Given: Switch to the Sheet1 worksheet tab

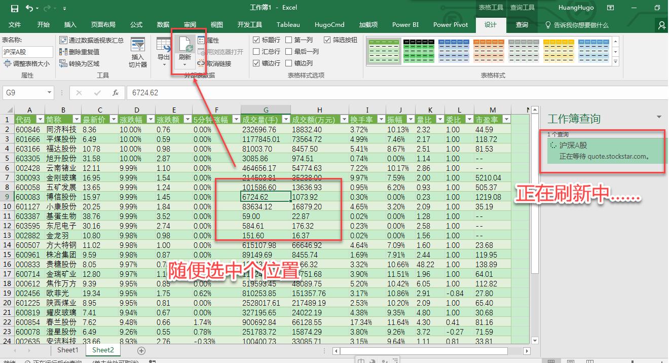Looking at the screenshot, I should click(x=67, y=350).
